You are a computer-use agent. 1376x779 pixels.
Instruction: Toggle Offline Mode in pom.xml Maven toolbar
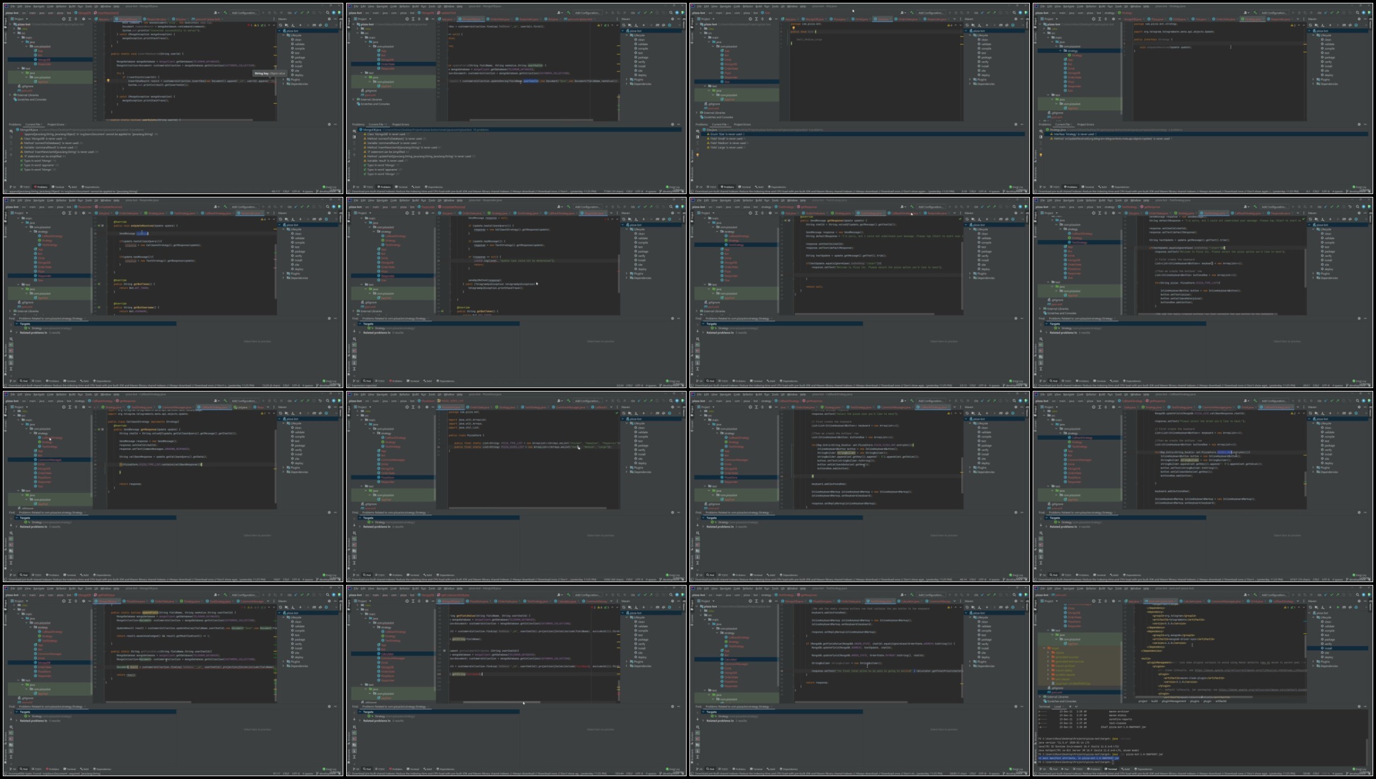[x=1350, y=607]
